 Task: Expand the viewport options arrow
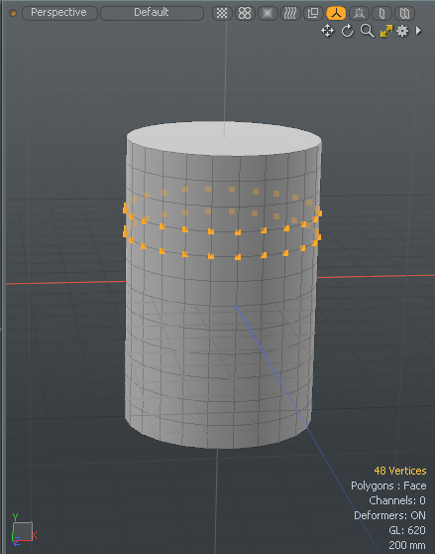(418, 31)
